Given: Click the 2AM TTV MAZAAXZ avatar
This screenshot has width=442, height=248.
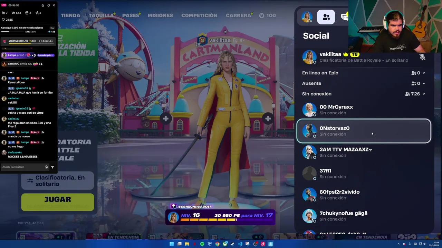Looking at the screenshot, I should (x=309, y=152).
